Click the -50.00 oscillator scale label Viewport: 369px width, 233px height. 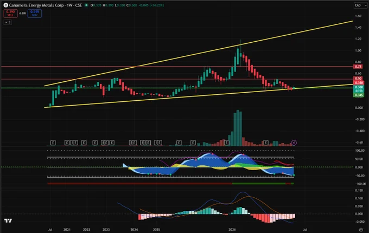359,176
